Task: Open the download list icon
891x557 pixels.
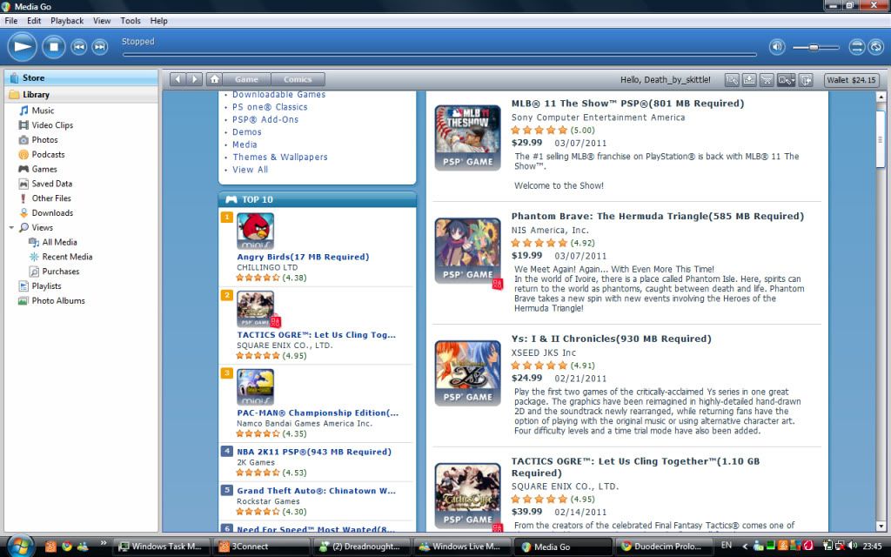Action: (x=749, y=80)
